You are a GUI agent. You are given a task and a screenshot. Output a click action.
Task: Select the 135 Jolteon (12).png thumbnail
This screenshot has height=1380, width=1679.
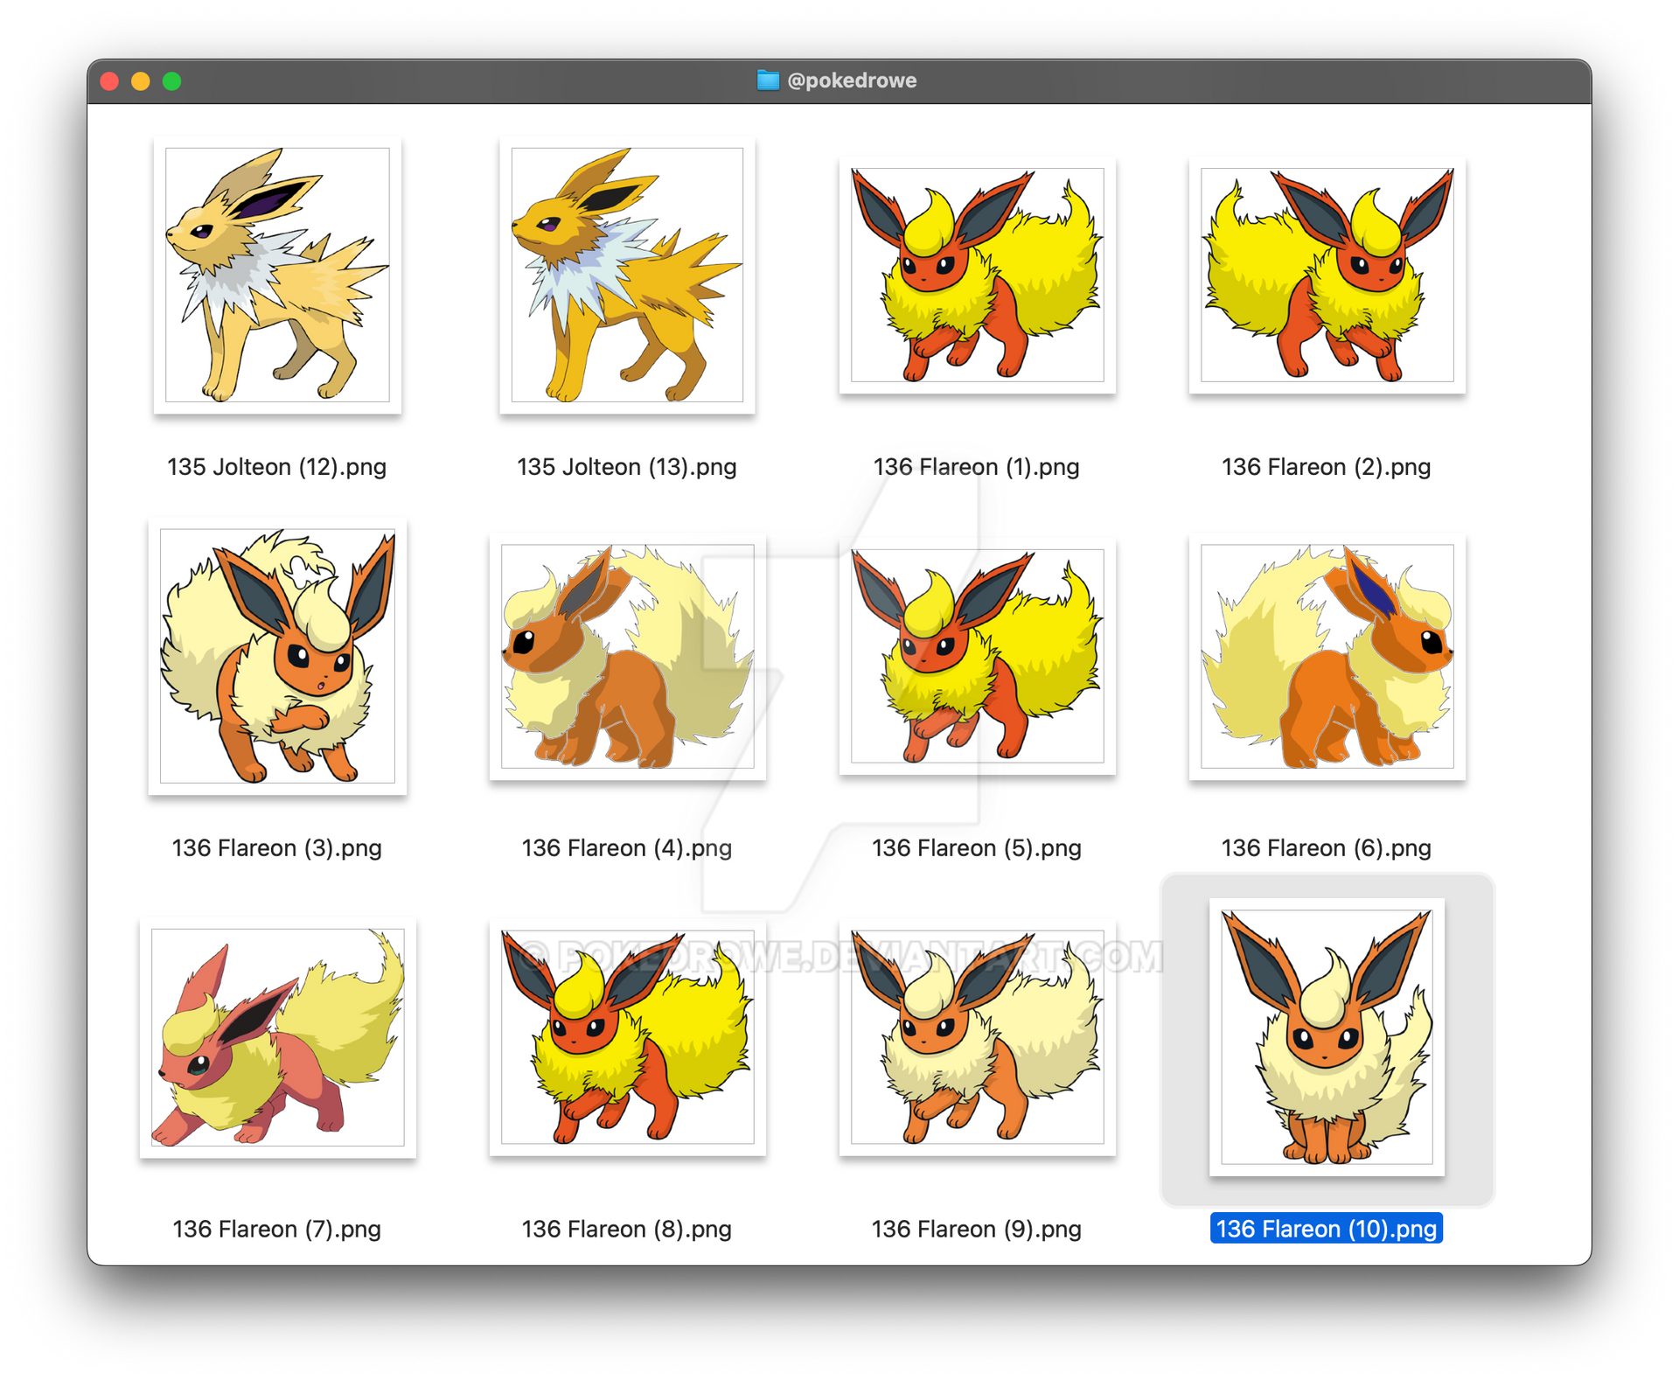[x=277, y=275]
